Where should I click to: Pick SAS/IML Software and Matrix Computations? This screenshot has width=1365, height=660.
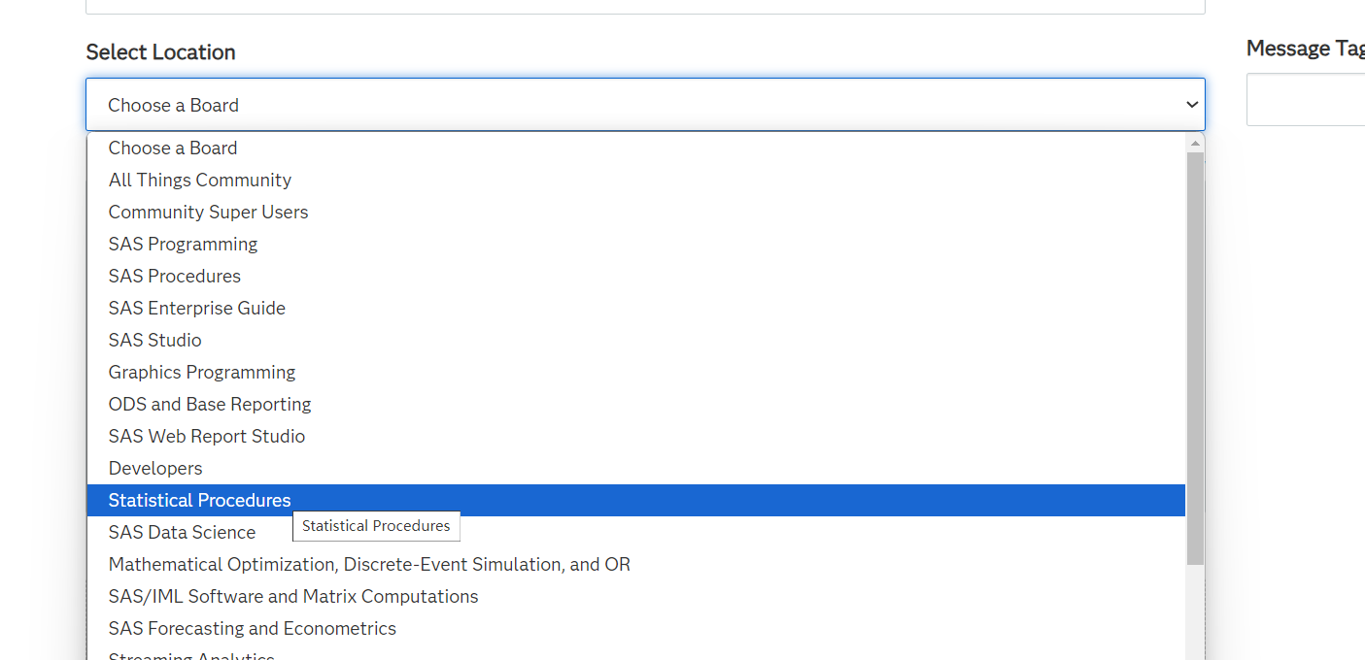(x=293, y=596)
